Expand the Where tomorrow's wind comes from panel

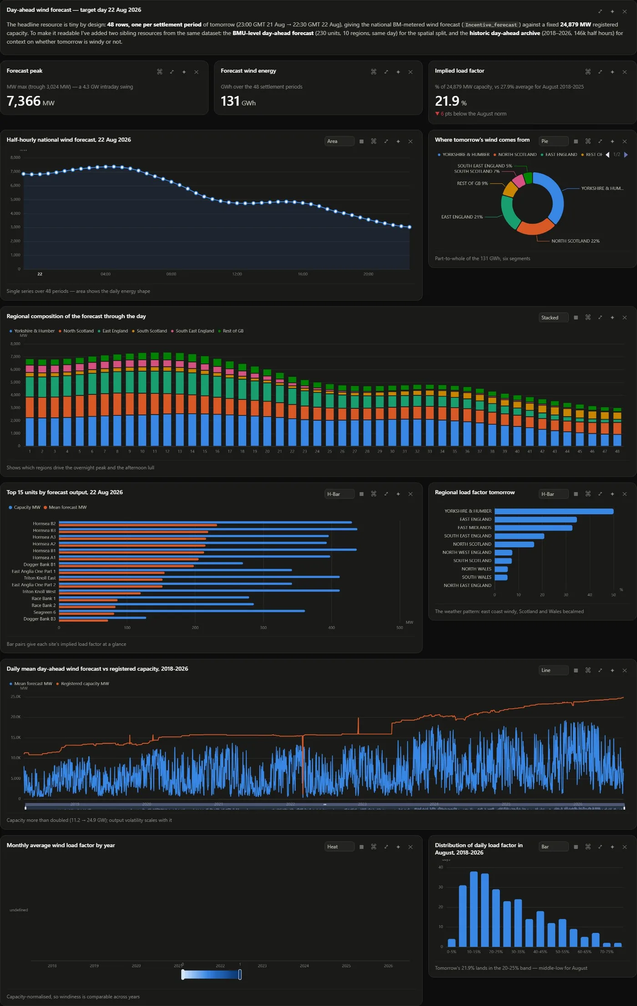(600, 142)
